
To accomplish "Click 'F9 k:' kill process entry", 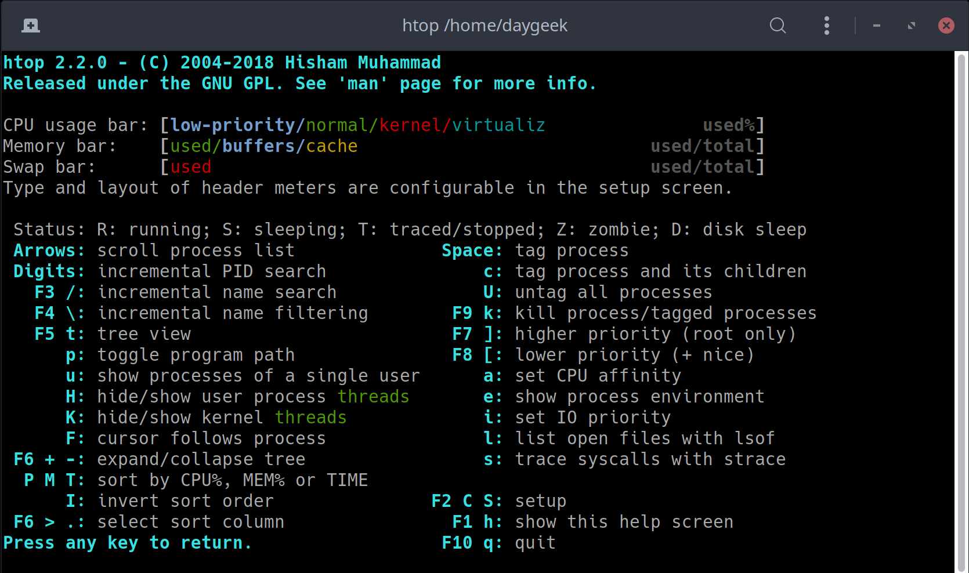I will coord(634,313).
